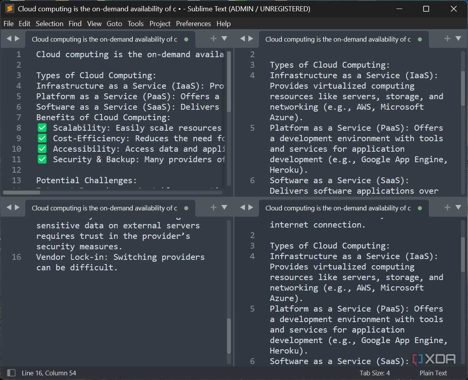468x380 pixels.
Task: Open the Edit menu
Action: pos(25,24)
